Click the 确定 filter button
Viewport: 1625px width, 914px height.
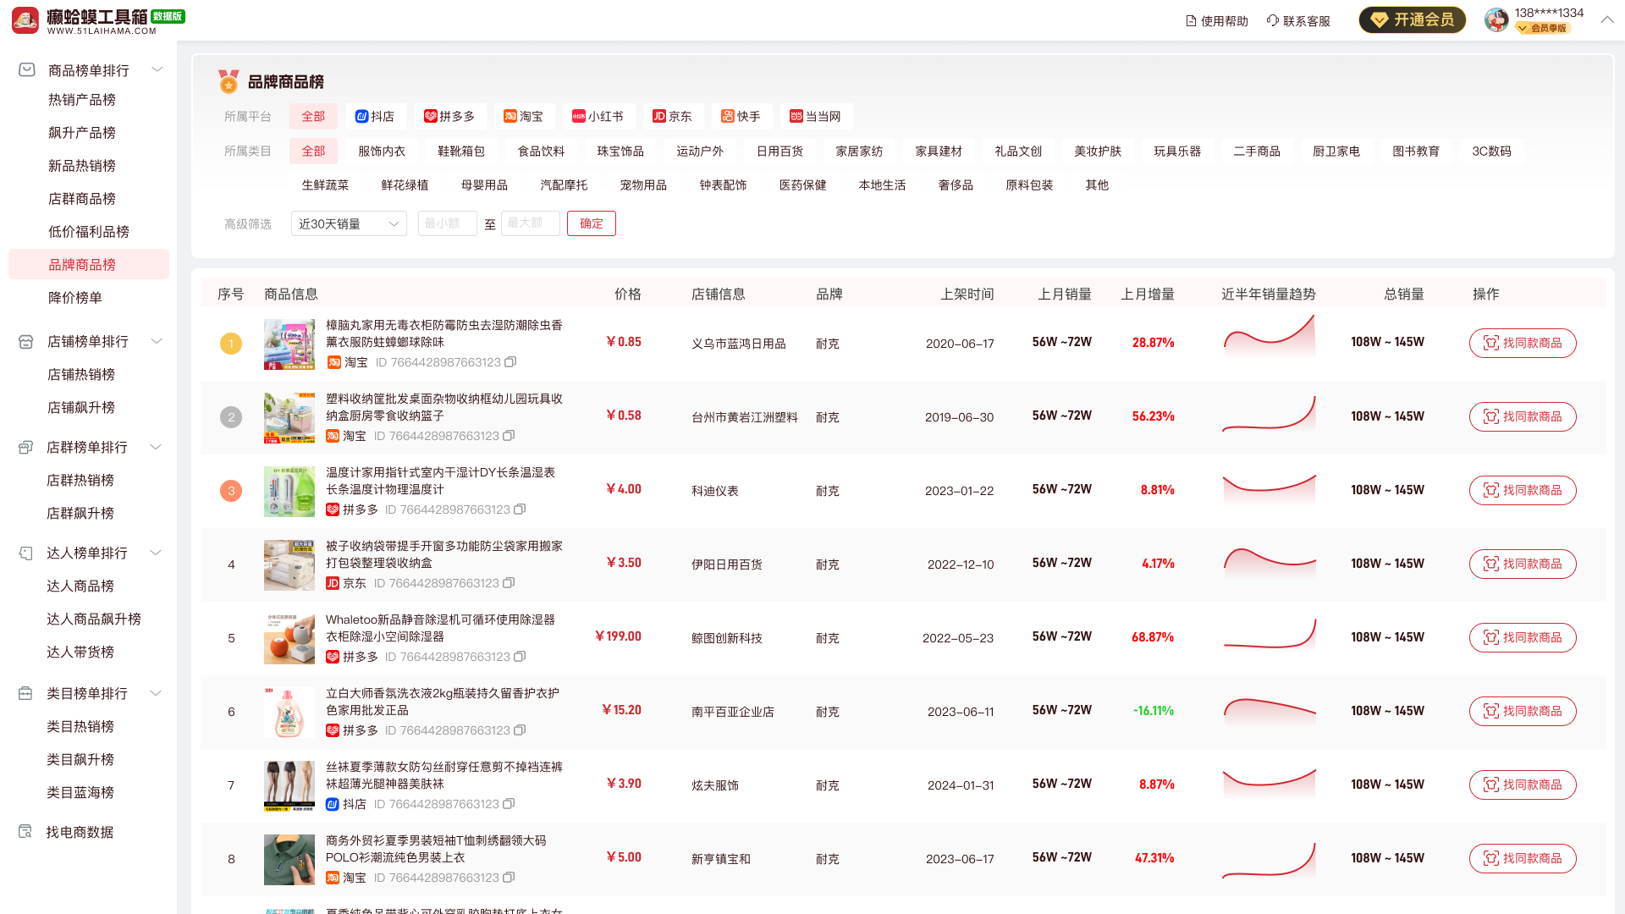(591, 223)
